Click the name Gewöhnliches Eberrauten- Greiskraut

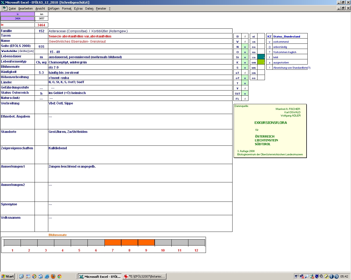(x=77, y=42)
